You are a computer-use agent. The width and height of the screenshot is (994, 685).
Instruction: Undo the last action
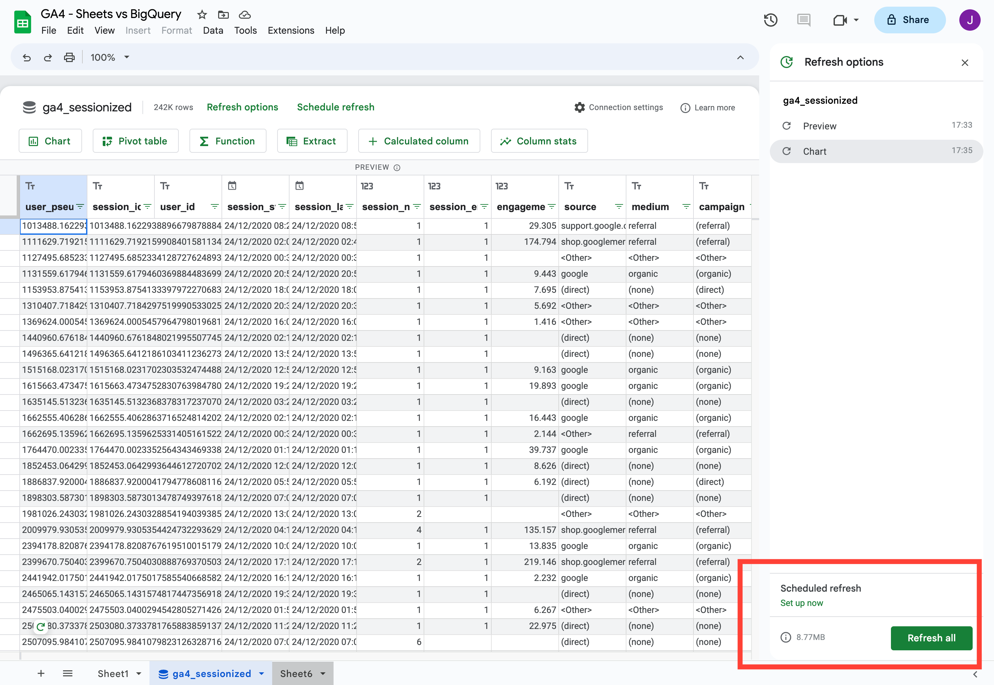point(27,57)
